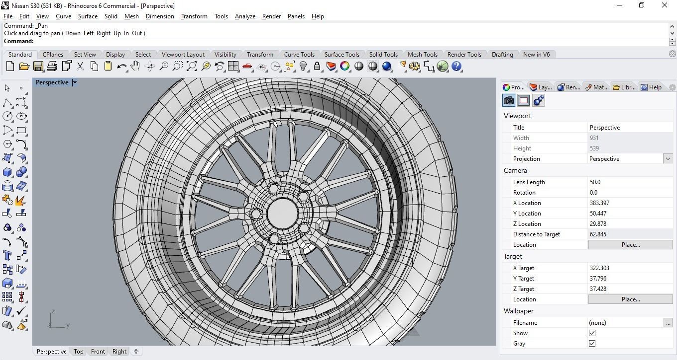Viewport: 677px width, 360px height.
Task: Open a file using the folder icon
Action: tap(24, 66)
